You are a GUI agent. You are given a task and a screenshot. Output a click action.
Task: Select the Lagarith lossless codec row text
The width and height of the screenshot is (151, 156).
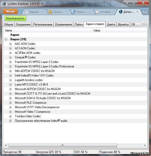tap(29, 80)
